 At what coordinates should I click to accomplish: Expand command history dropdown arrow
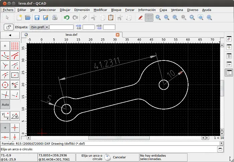222,144
